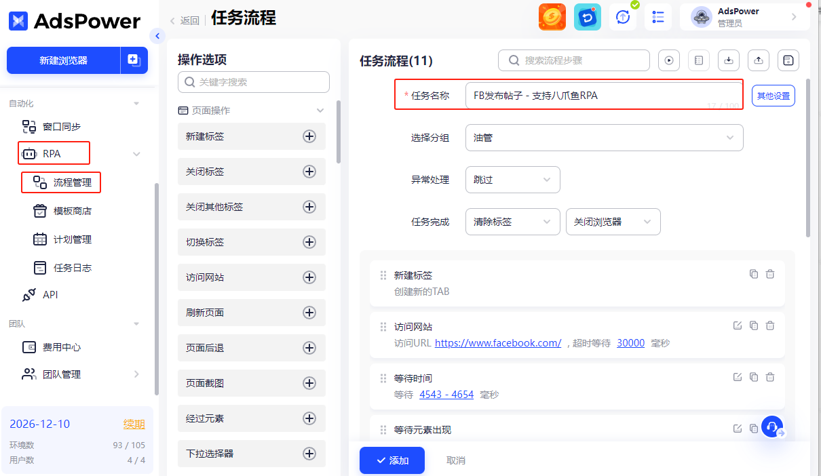Open the headset support chat icon
This screenshot has height=476, width=821.
[772, 427]
